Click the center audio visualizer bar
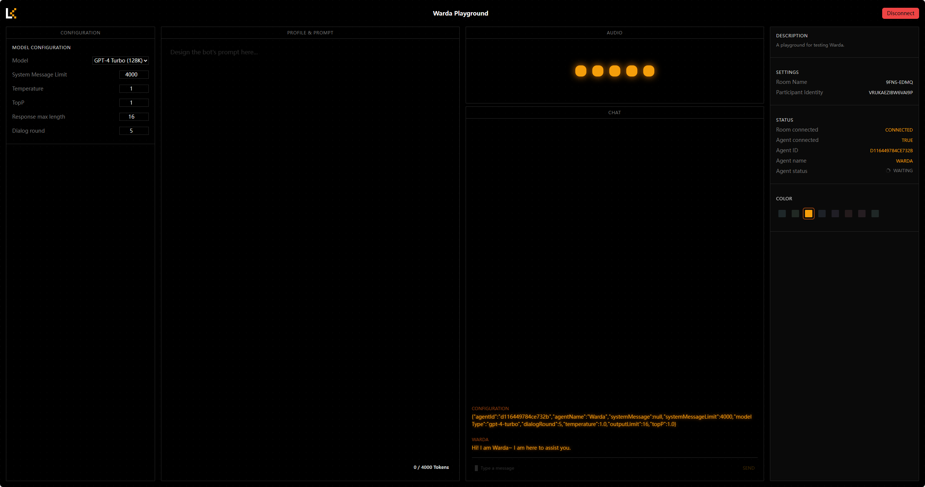 pos(614,71)
